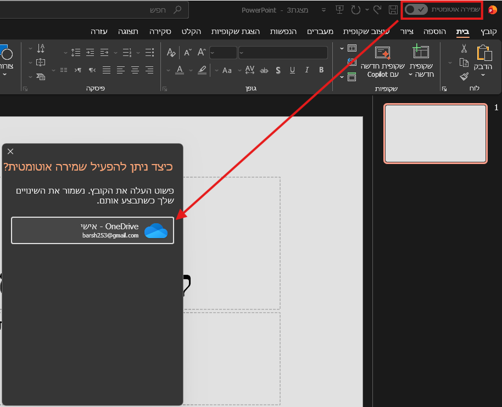Open Customize Quick Access Toolbar dropdown

pyautogui.click(x=323, y=10)
